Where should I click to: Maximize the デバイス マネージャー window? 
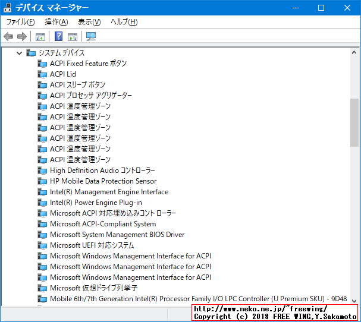[x=321, y=8]
